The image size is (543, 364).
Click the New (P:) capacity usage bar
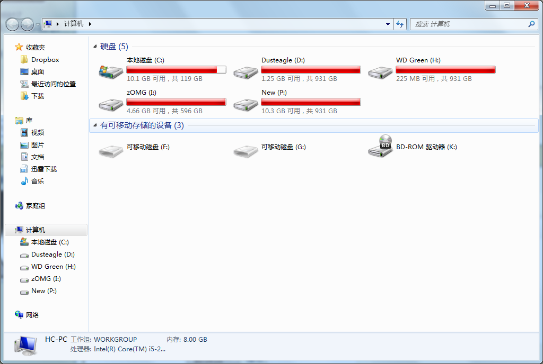pos(311,102)
